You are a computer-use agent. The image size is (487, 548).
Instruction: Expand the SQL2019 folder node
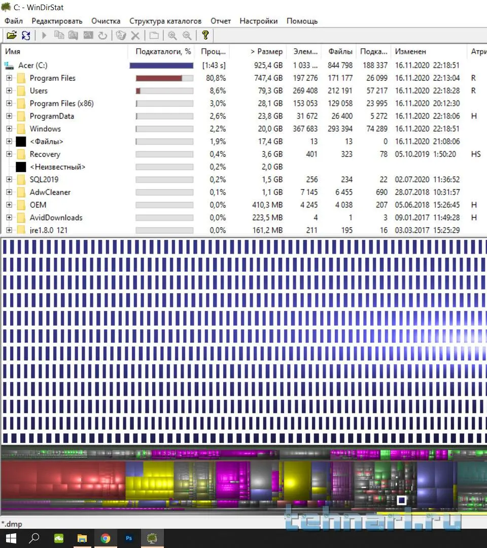pyautogui.click(x=9, y=179)
